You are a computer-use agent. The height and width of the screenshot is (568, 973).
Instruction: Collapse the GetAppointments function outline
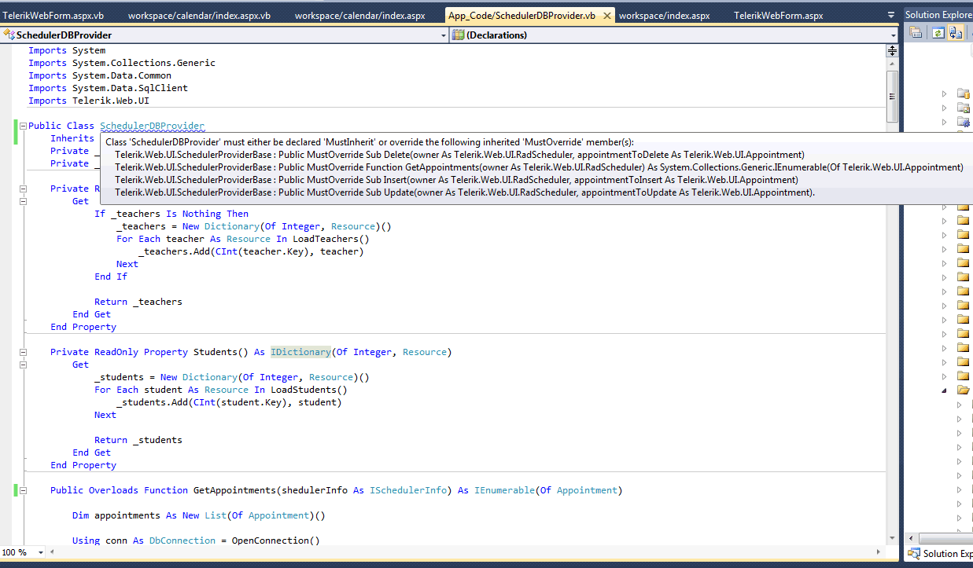(23, 490)
